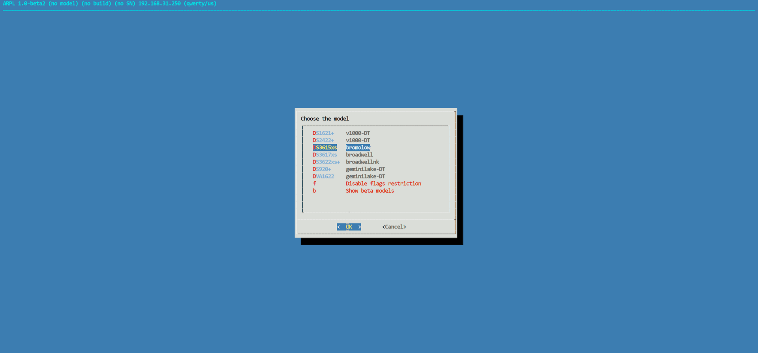Image resolution: width=758 pixels, height=353 pixels.
Task: Click the 'broadwell' platform text
Action: coord(359,155)
